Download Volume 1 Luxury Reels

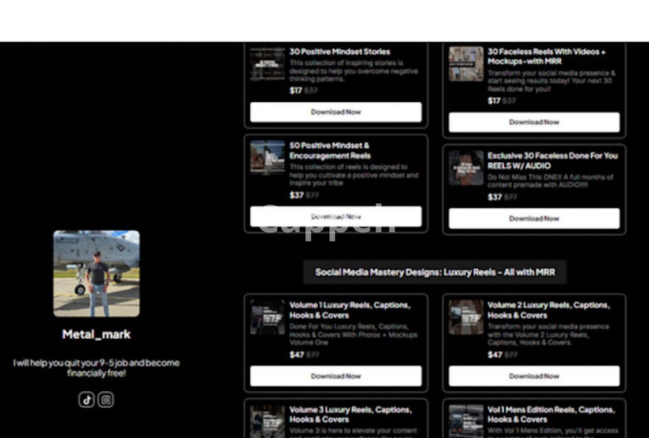coord(336,376)
